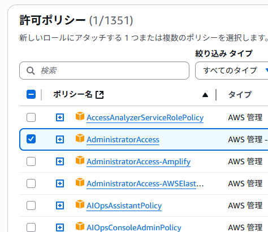Sort by the タイプ column header

click(240, 94)
